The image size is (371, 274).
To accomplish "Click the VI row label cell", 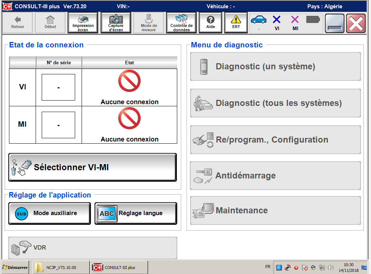I will pos(23,87).
